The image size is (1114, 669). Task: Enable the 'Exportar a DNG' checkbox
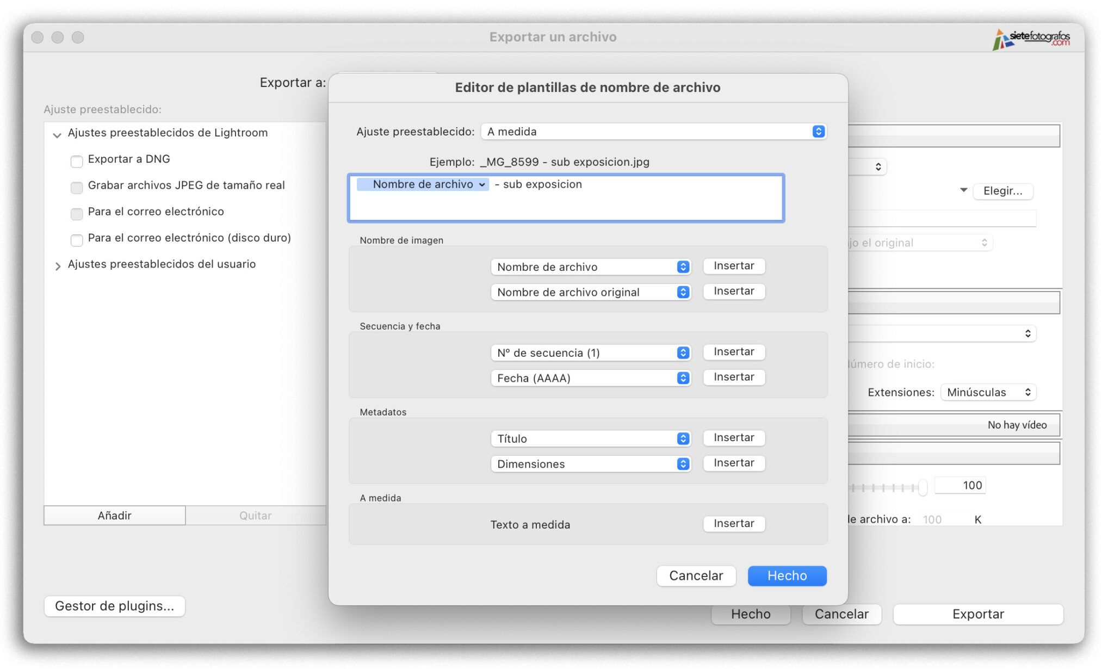coord(76,160)
